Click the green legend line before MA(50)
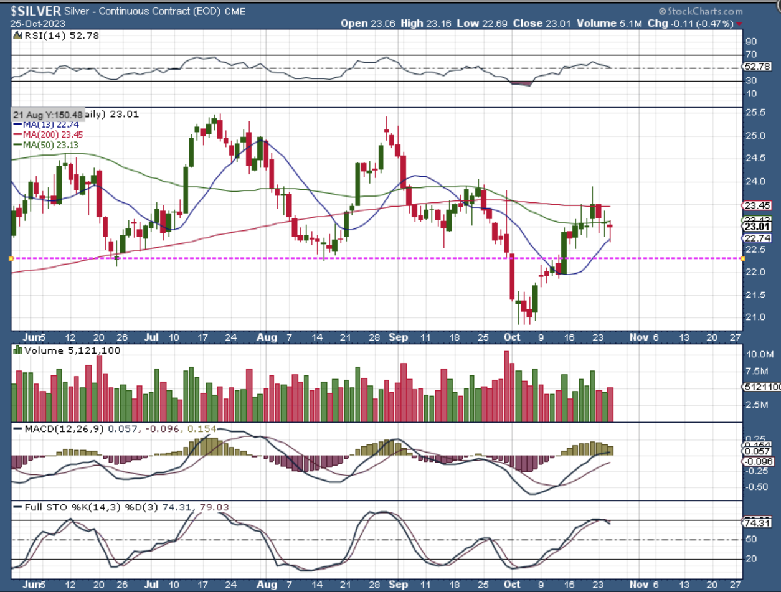The width and height of the screenshot is (781, 592). point(16,144)
